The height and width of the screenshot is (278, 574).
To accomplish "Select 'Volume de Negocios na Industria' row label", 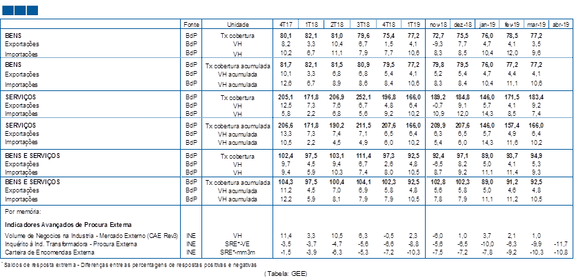I will click(x=92, y=236).
